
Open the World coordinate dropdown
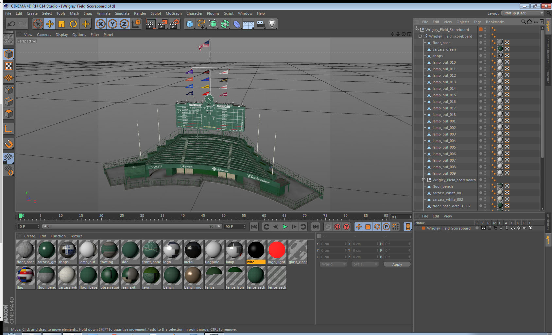[333, 264]
